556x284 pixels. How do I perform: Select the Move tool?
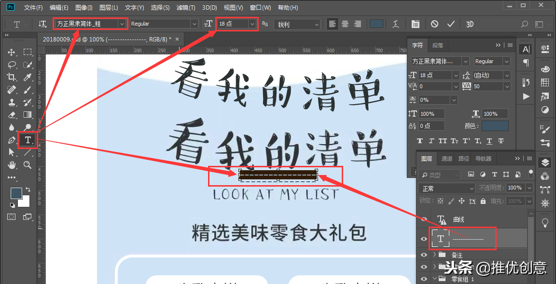12,53
